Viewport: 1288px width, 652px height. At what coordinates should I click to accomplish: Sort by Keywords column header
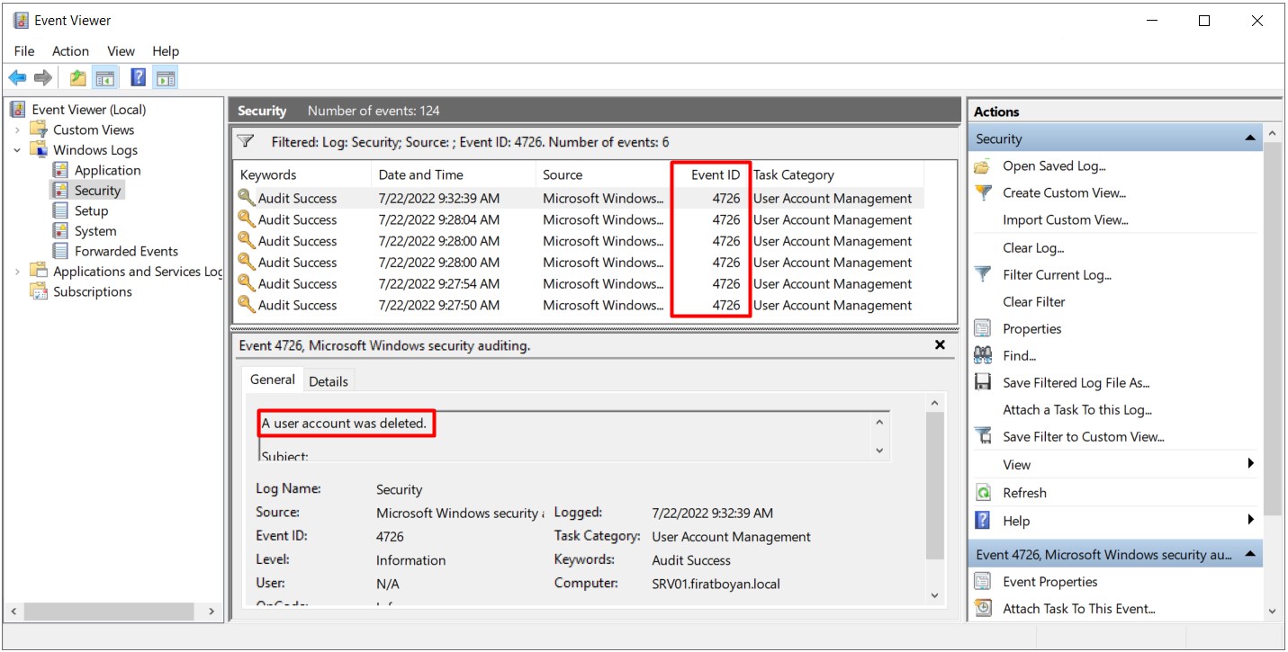302,174
